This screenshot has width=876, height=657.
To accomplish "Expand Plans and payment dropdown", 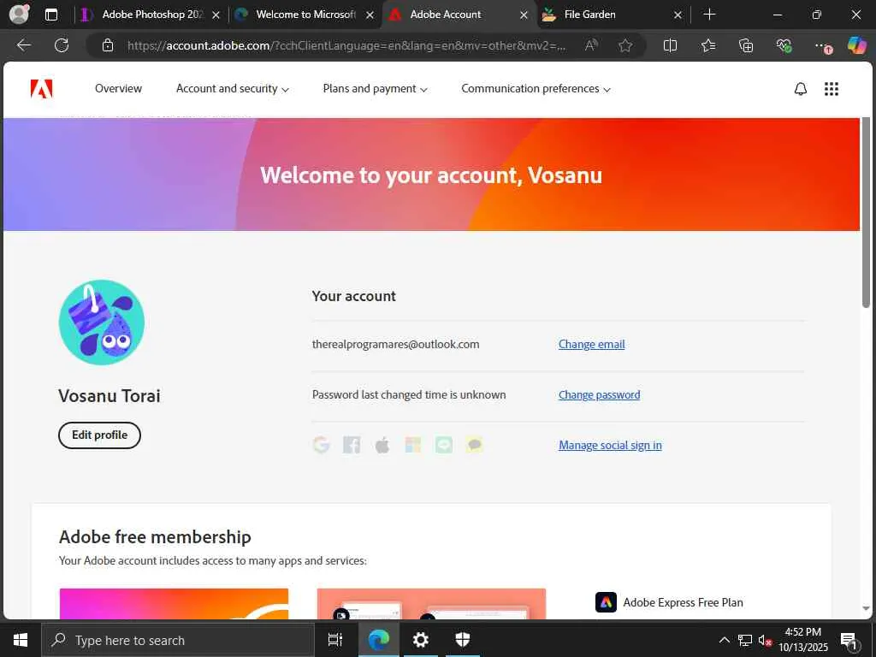I will (x=375, y=89).
